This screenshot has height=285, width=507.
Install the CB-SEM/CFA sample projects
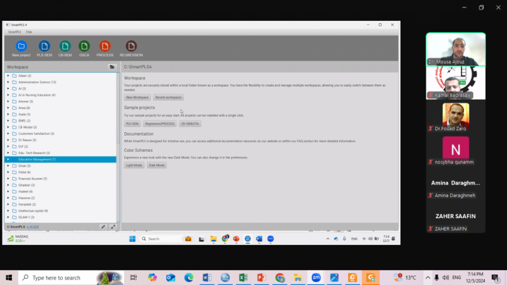pyautogui.click(x=190, y=124)
